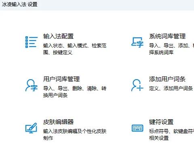Screen dimensions: 194x156
Task: Click the 添加用户词条 person-plus icon
Action: click(x=137, y=85)
